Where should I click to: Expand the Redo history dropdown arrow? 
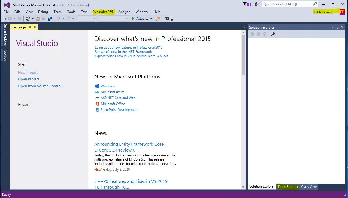tap(73, 19)
